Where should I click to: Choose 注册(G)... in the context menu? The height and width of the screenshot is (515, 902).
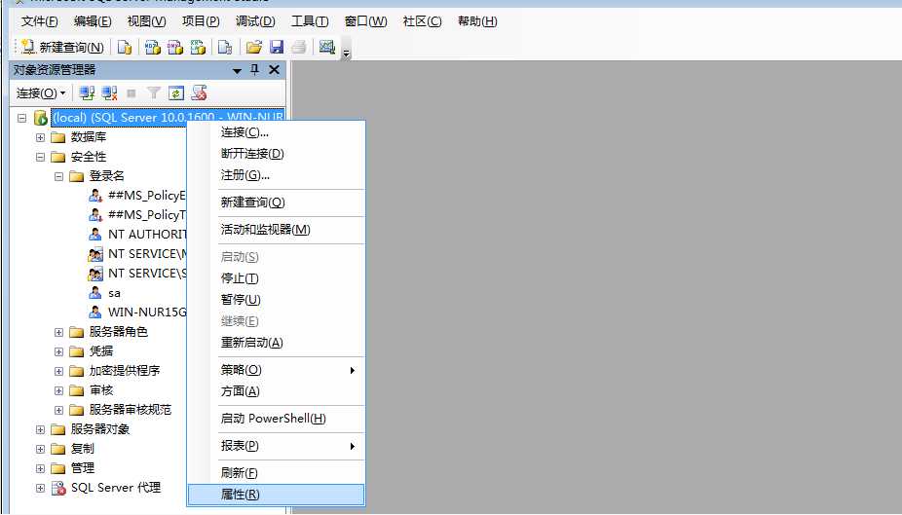pyautogui.click(x=276, y=175)
